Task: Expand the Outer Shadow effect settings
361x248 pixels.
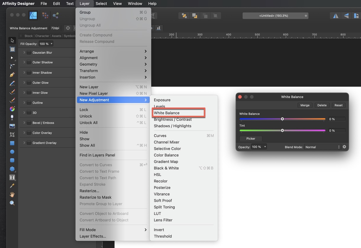Action: [24, 62]
